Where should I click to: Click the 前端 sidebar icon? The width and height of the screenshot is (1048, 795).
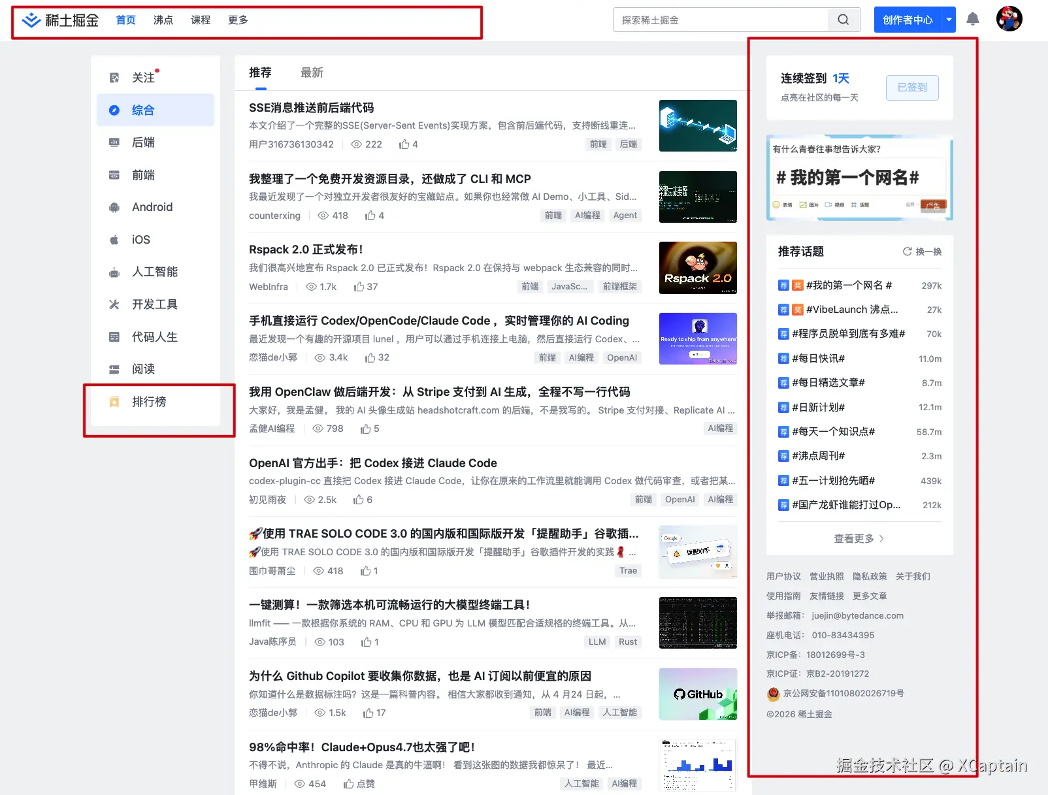click(x=114, y=175)
